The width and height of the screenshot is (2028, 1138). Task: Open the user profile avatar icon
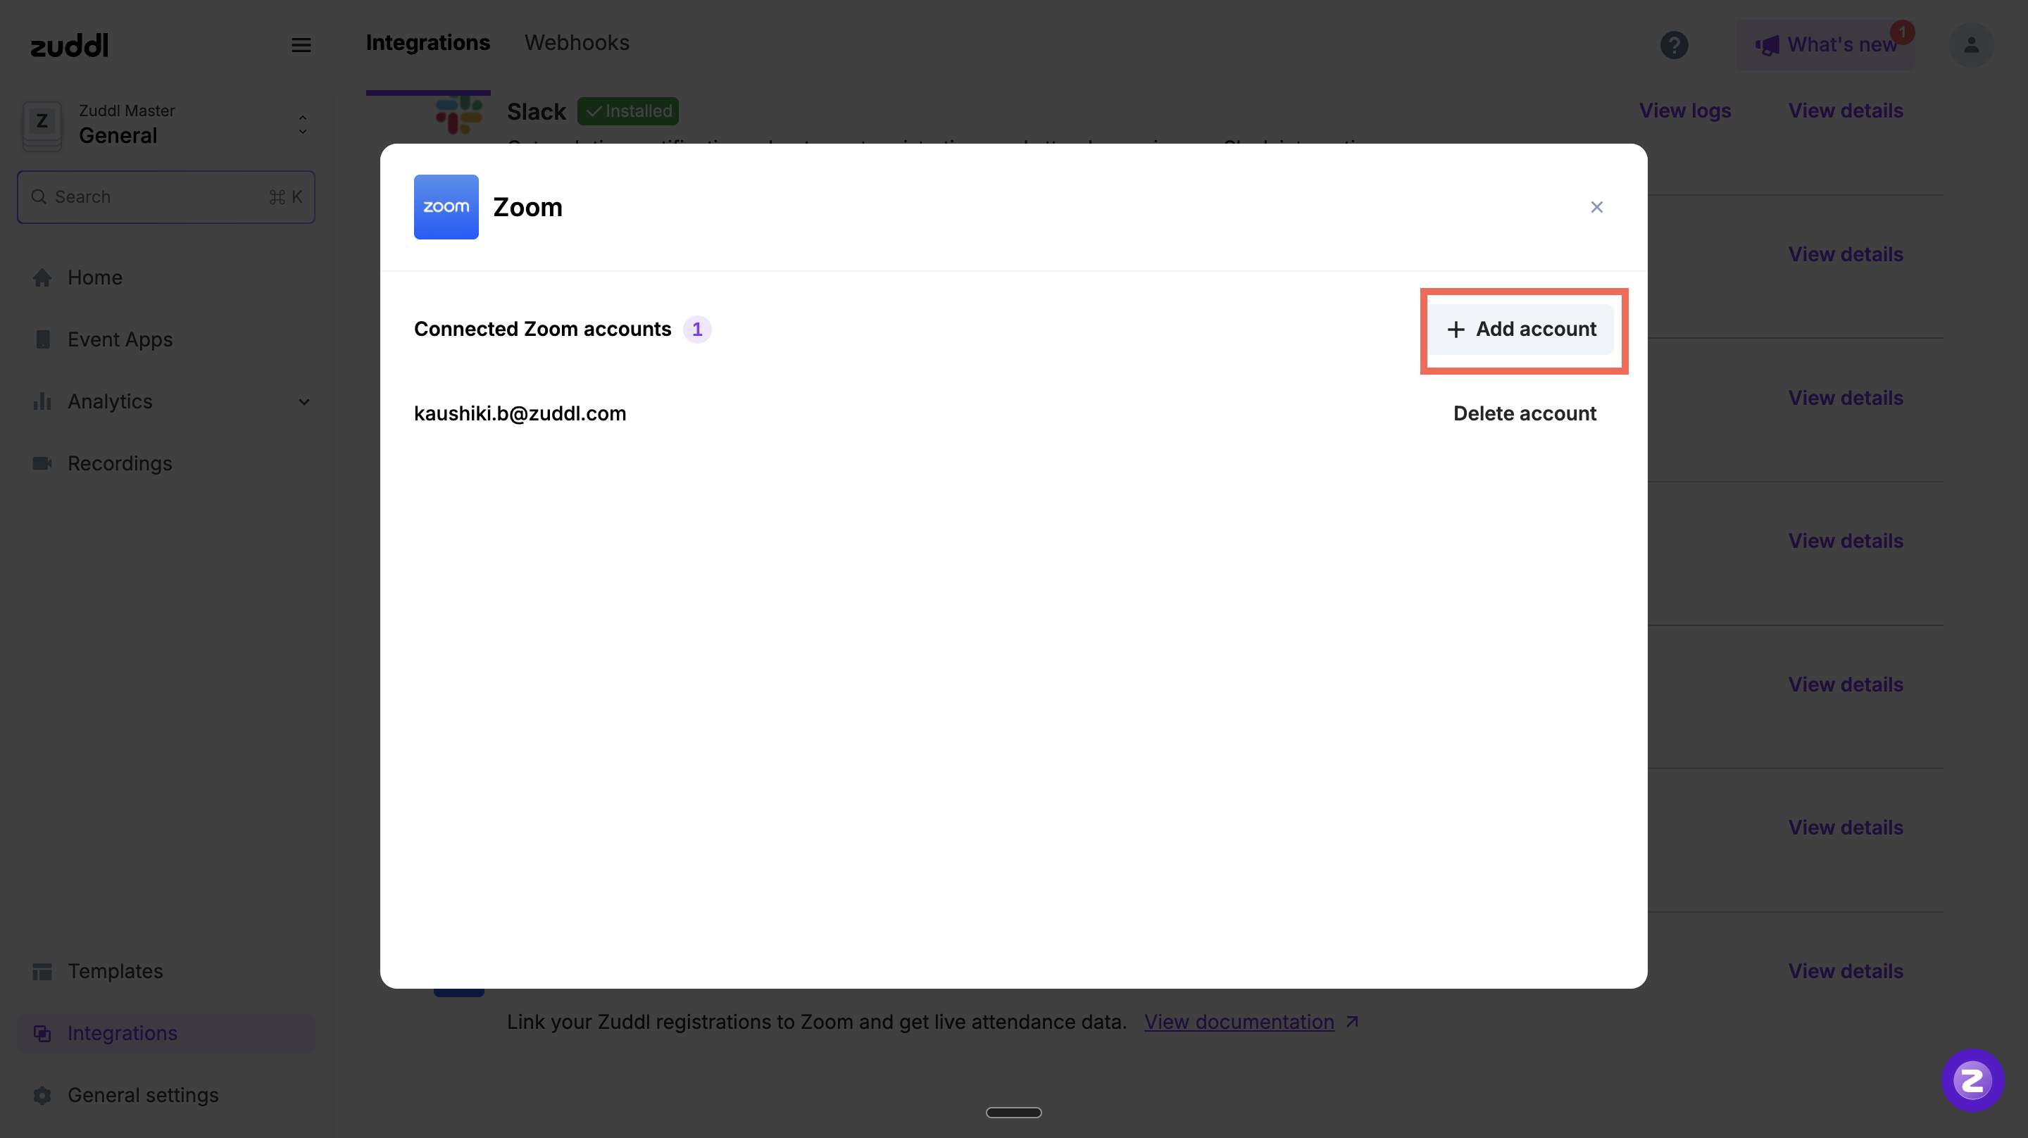[1970, 45]
